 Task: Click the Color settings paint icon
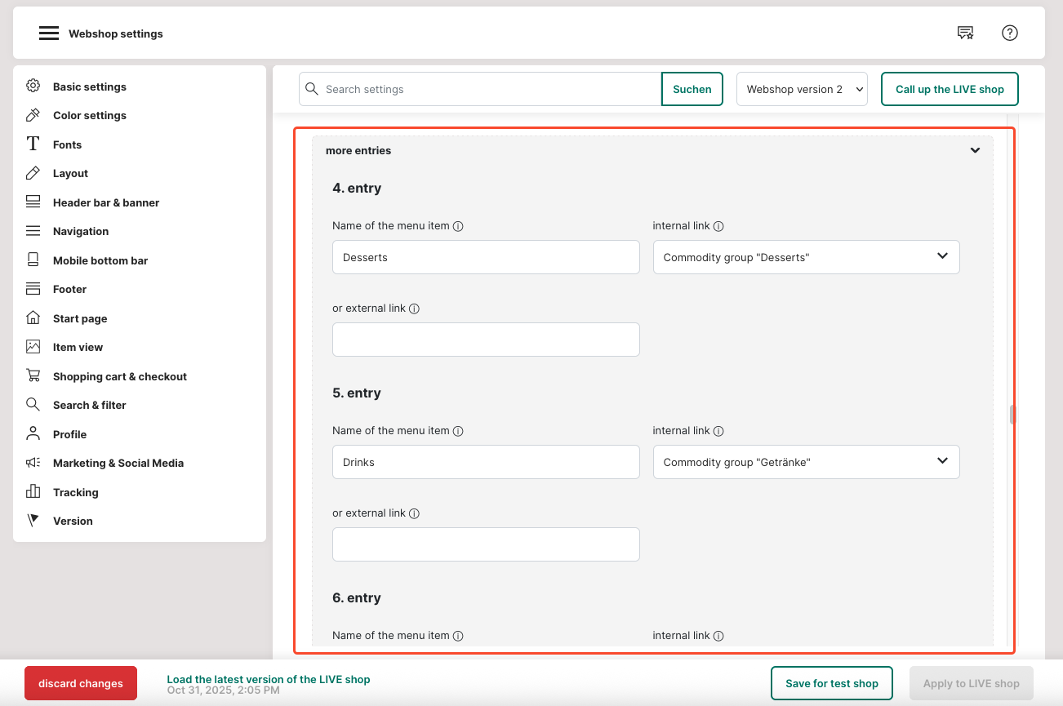(x=33, y=115)
